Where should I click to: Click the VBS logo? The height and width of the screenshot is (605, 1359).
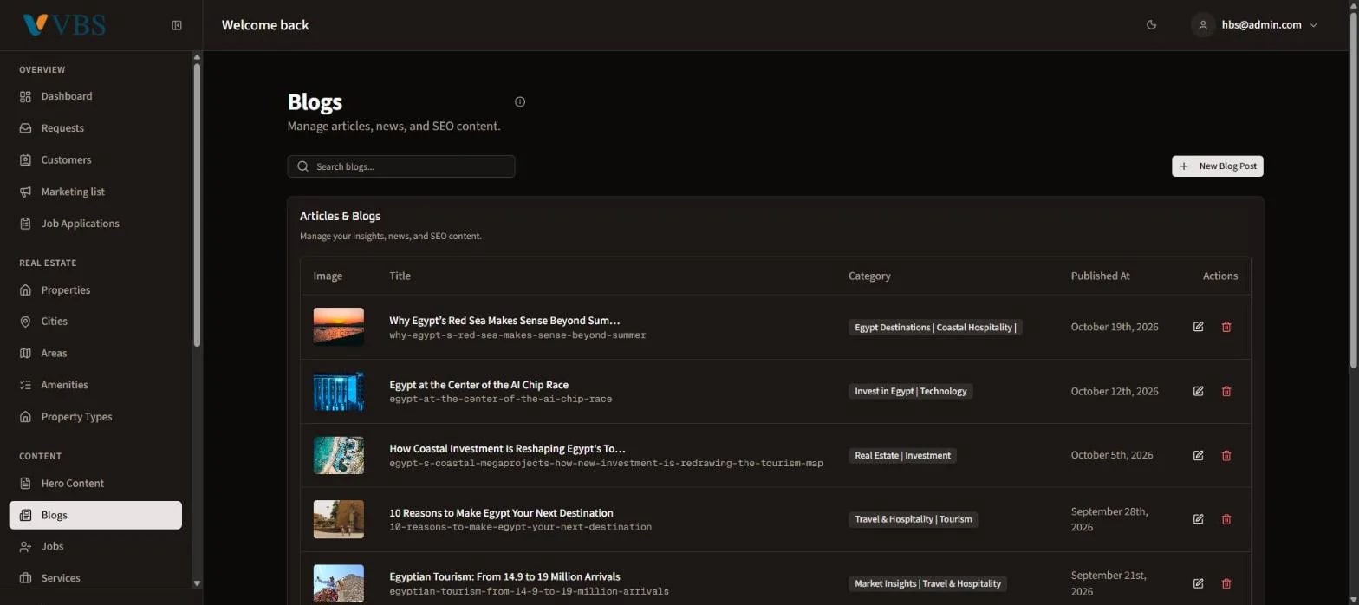click(x=64, y=25)
